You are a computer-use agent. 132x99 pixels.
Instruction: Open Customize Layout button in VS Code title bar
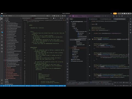coord(53,16)
